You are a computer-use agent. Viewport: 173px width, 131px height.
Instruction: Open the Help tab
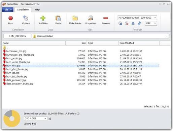pyautogui.click(x=37, y=10)
